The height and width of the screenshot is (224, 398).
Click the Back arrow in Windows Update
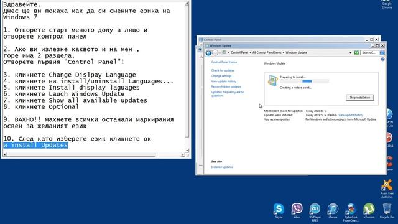tap(208, 53)
